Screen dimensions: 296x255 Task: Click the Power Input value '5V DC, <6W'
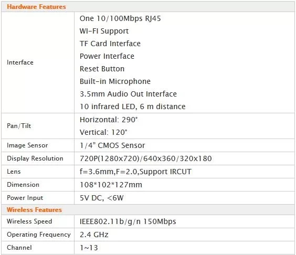click(102, 198)
